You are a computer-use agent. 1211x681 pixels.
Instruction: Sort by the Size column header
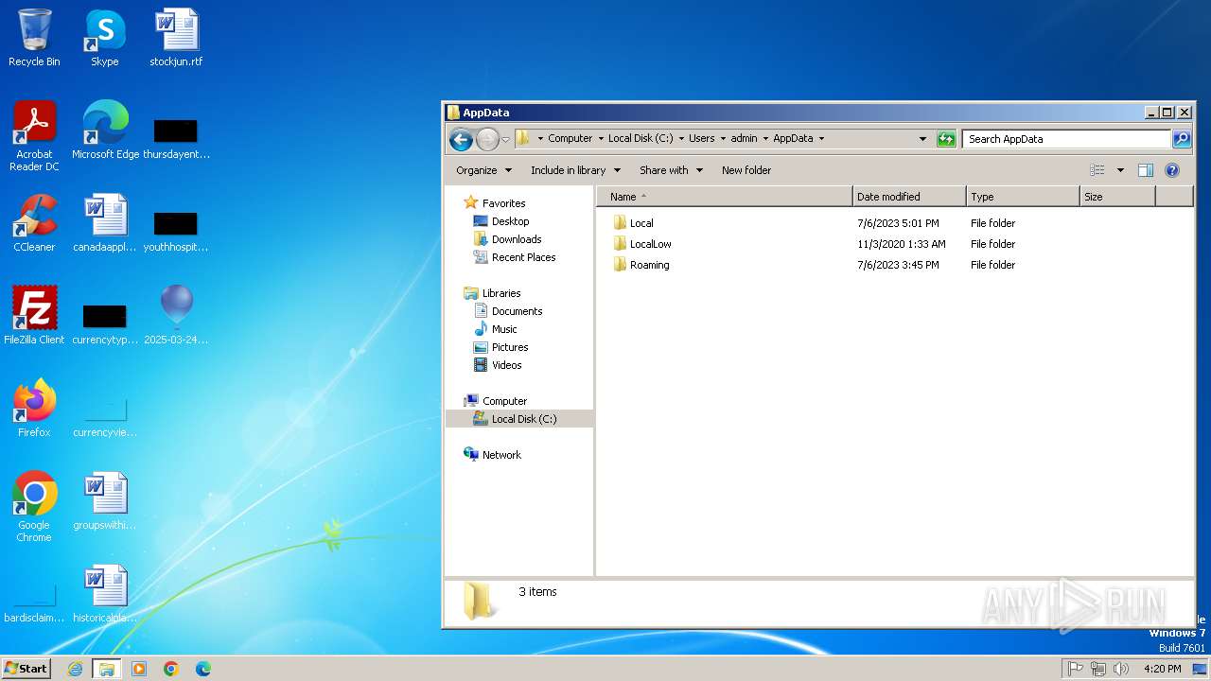(x=1117, y=197)
